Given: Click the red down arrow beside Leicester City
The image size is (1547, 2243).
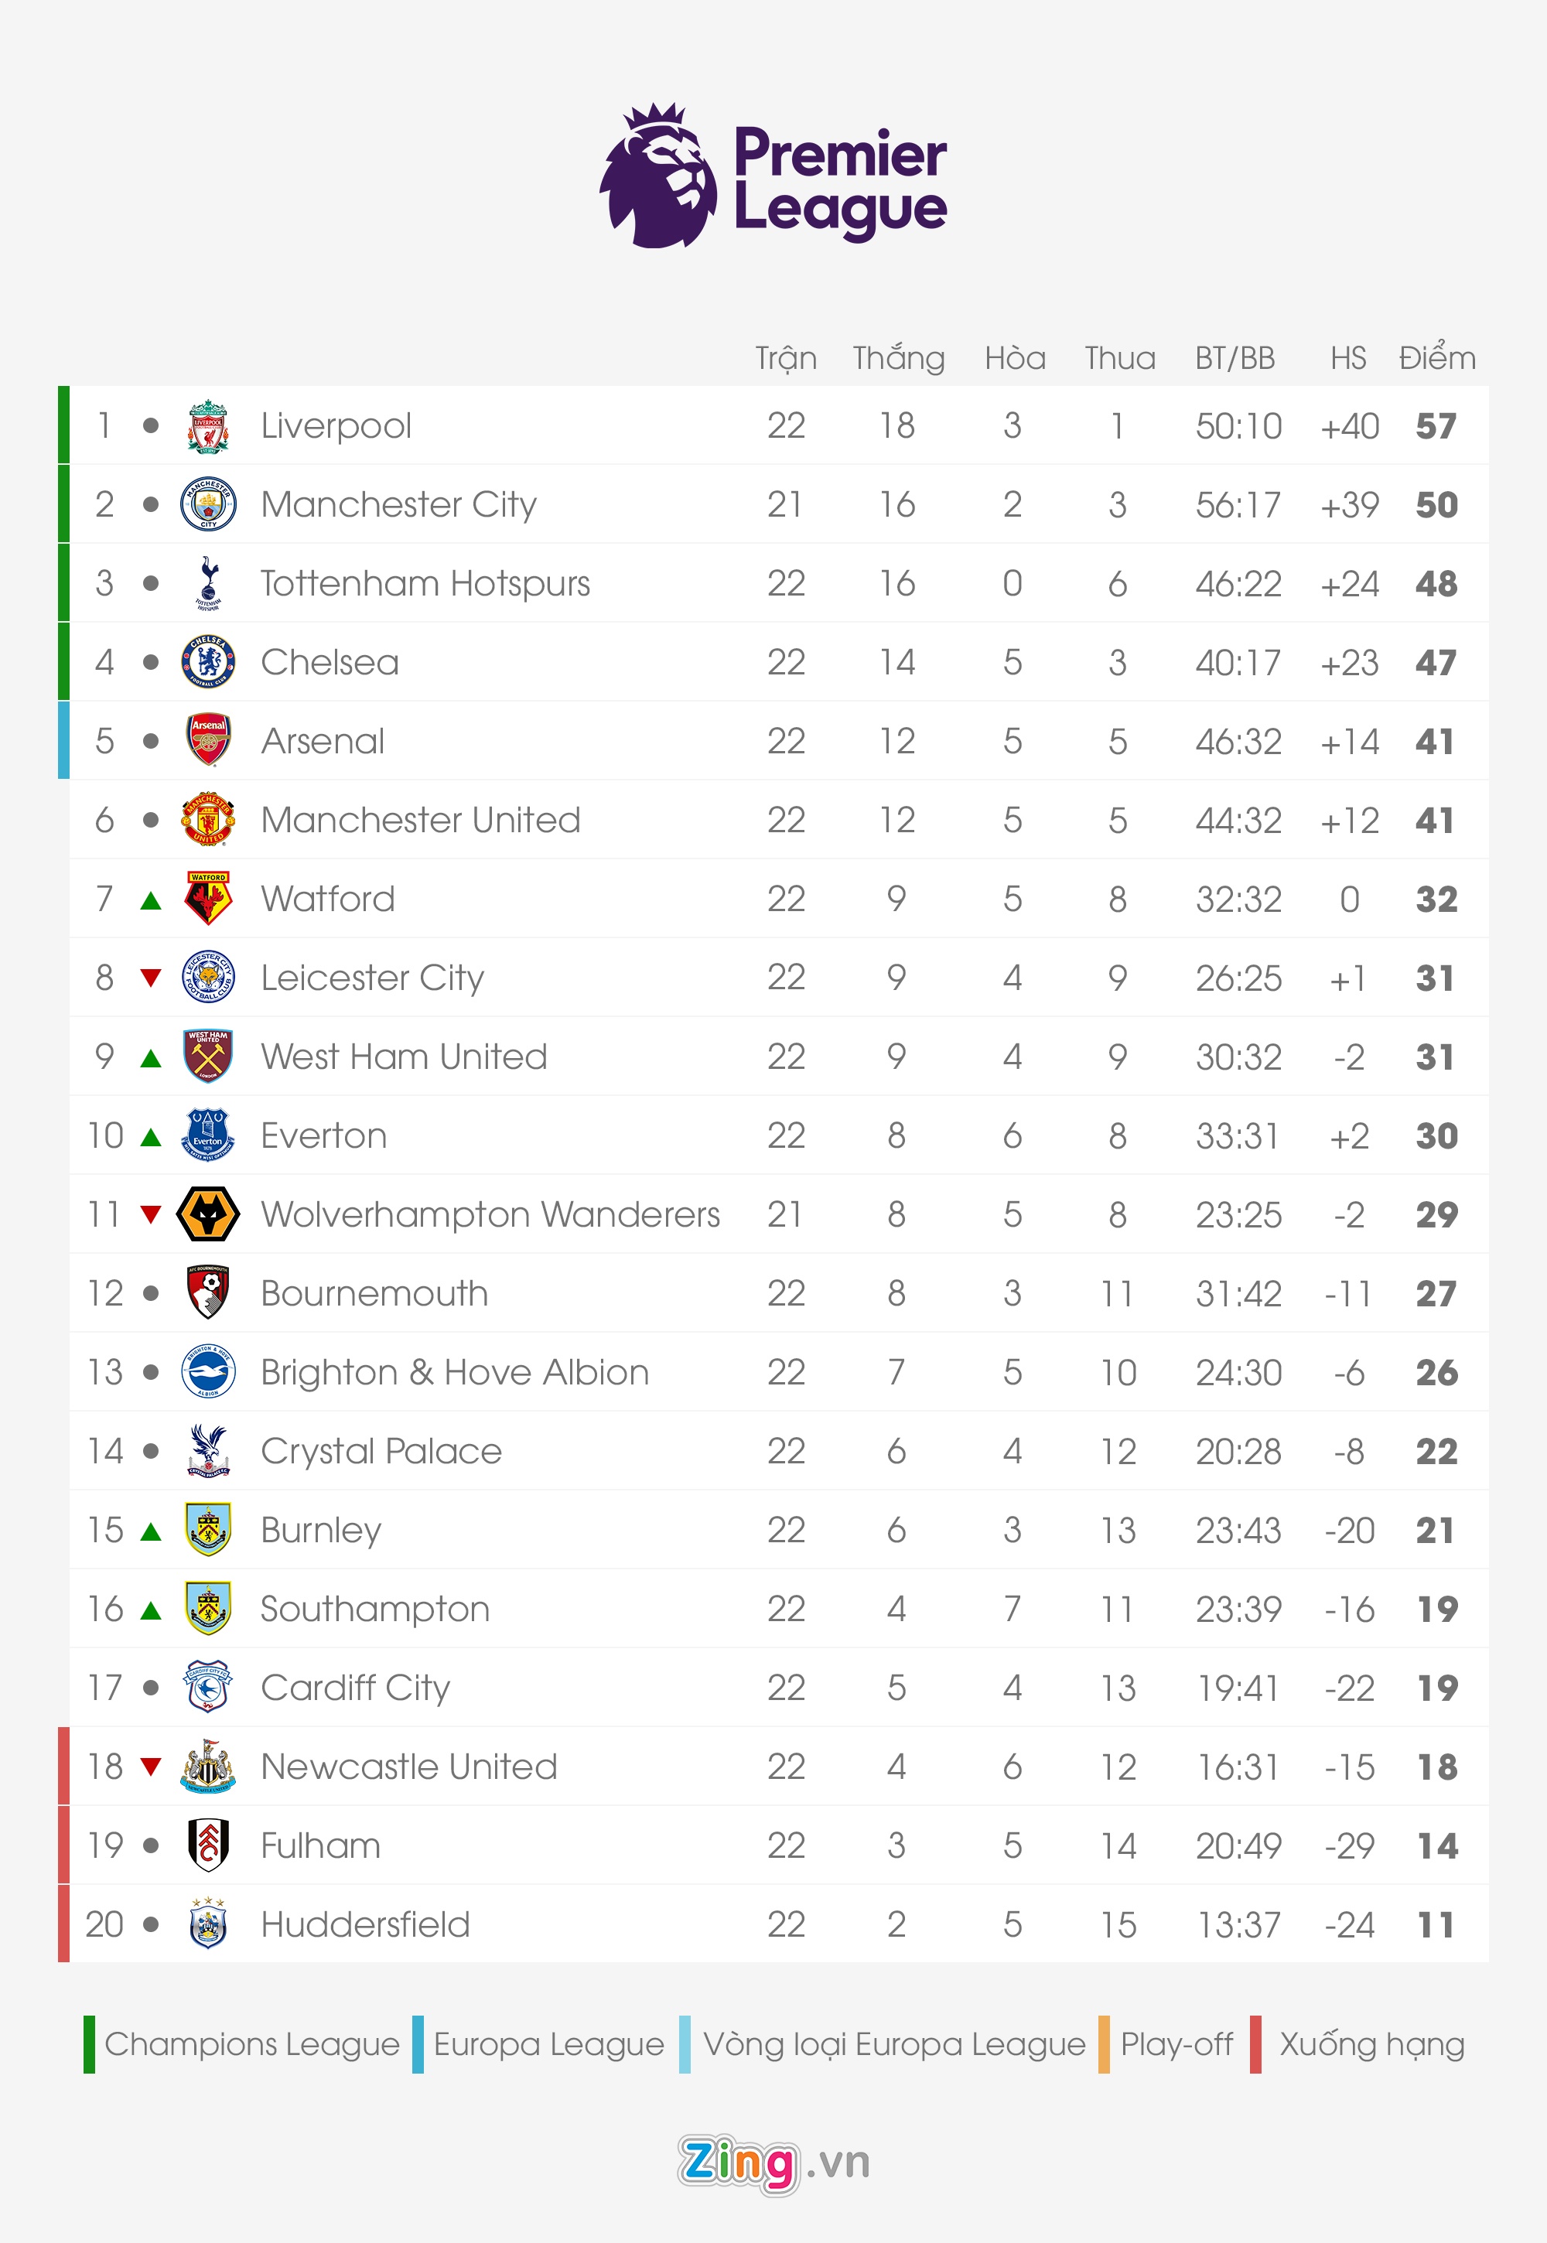Looking at the screenshot, I should tap(150, 977).
